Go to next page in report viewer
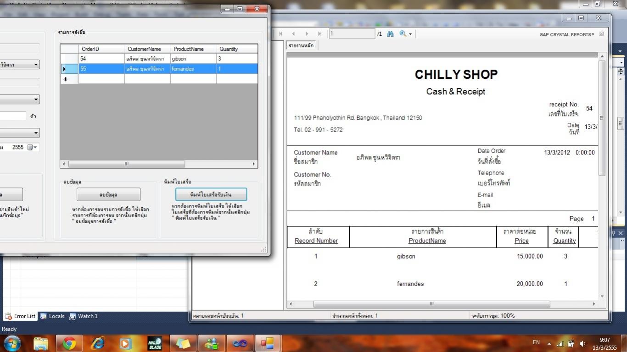The height and width of the screenshot is (352, 627). (x=307, y=33)
